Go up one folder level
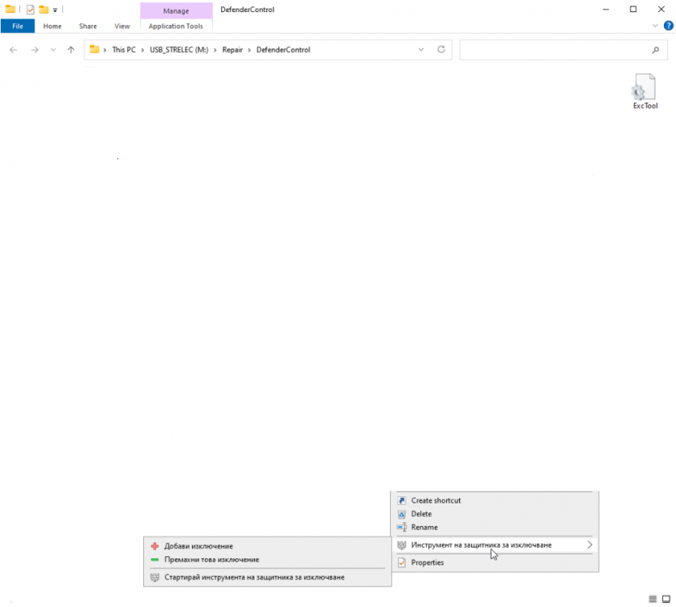Viewport: 676px width, 607px height. coord(71,50)
